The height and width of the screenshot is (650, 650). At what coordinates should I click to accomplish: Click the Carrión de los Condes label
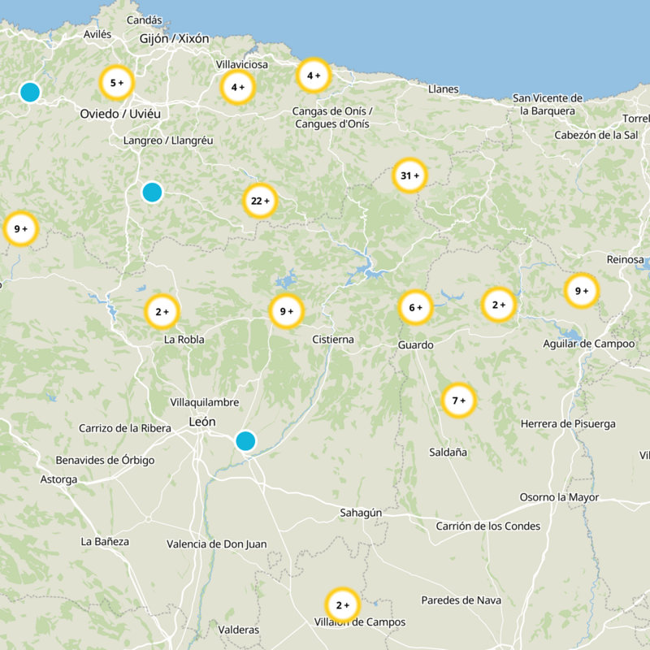click(x=488, y=526)
